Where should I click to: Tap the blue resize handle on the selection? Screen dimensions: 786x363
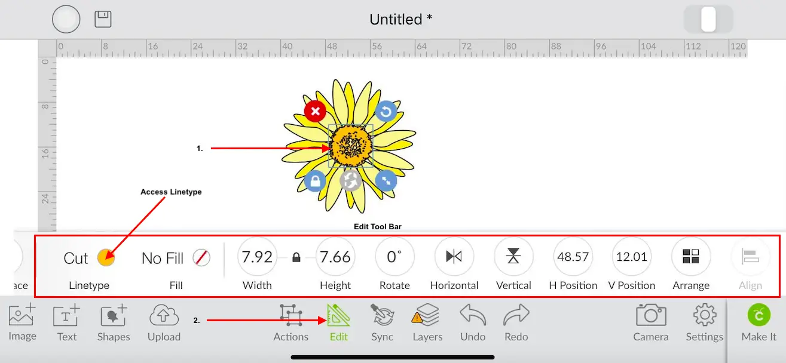(386, 180)
